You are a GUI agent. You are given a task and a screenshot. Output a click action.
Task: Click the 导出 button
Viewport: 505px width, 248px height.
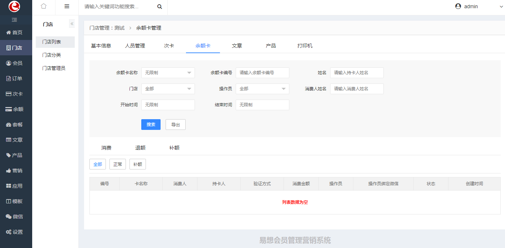[x=176, y=125]
